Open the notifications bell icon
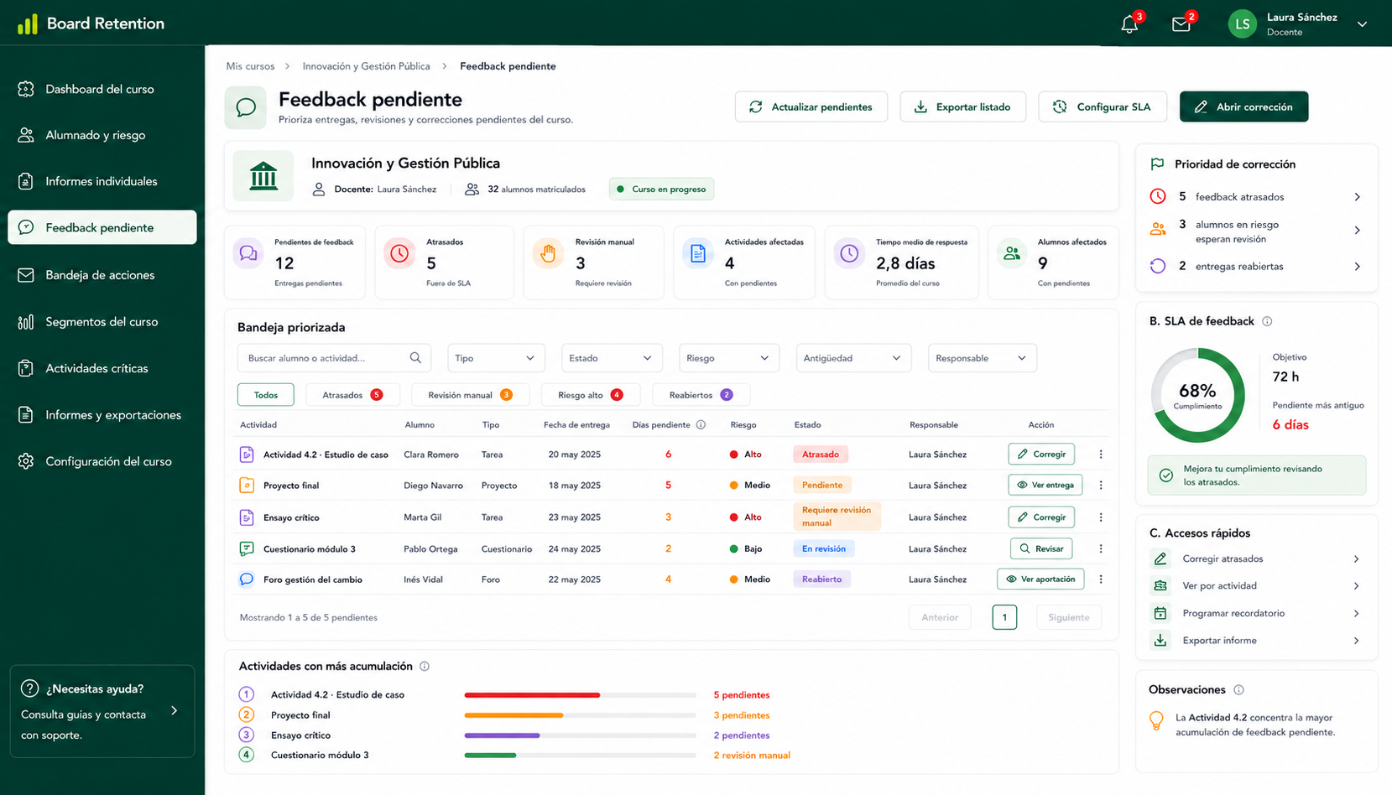Viewport: 1392px width, 795px height. click(1129, 24)
